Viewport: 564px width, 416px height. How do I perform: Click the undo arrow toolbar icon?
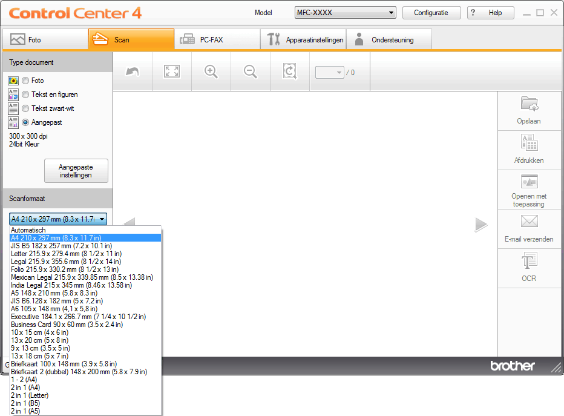click(x=133, y=71)
